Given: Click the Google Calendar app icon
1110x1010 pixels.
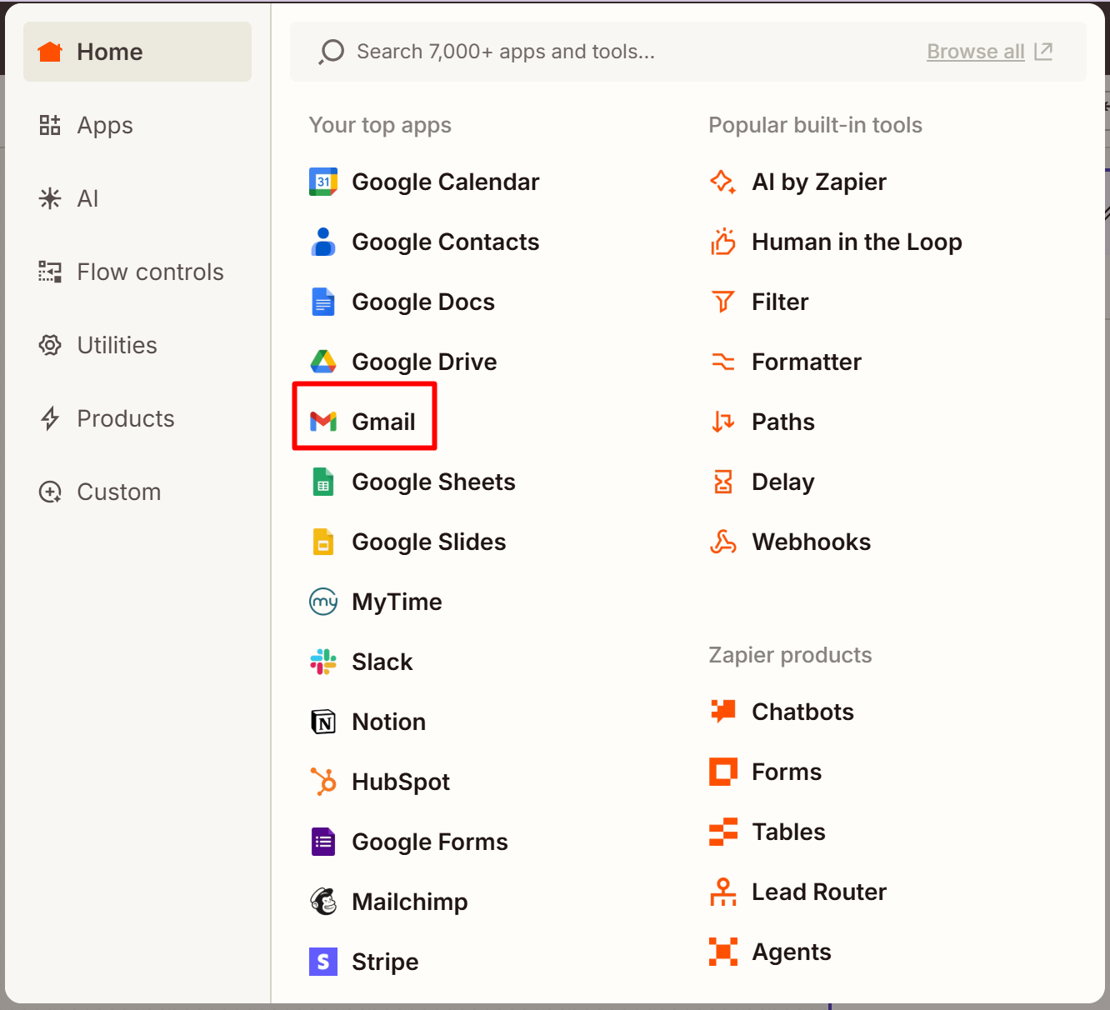Looking at the screenshot, I should [323, 182].
